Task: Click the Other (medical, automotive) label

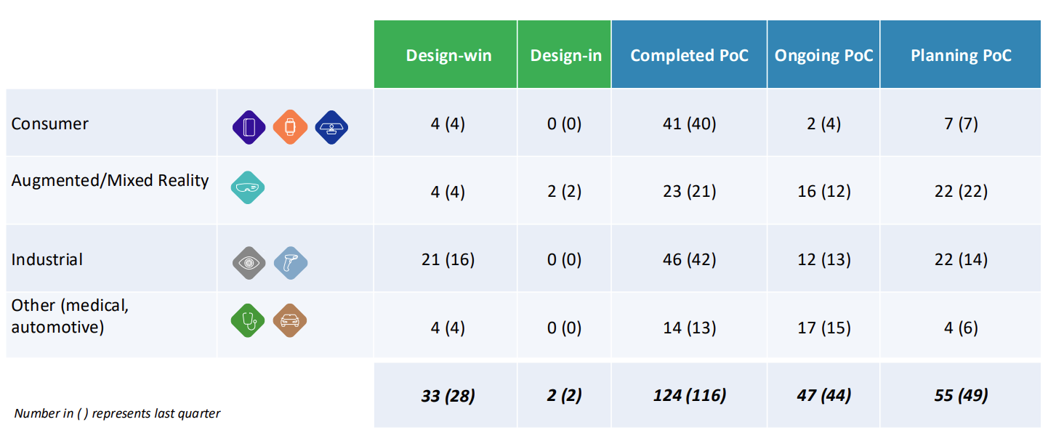Action: tap(70, 317)
